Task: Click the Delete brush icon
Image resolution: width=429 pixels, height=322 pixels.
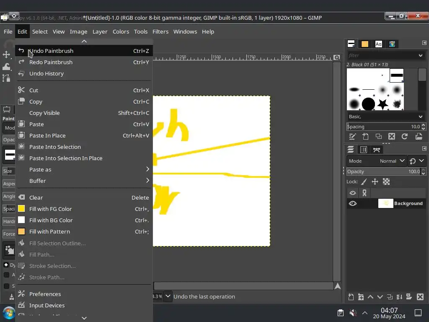Action: 392,136
